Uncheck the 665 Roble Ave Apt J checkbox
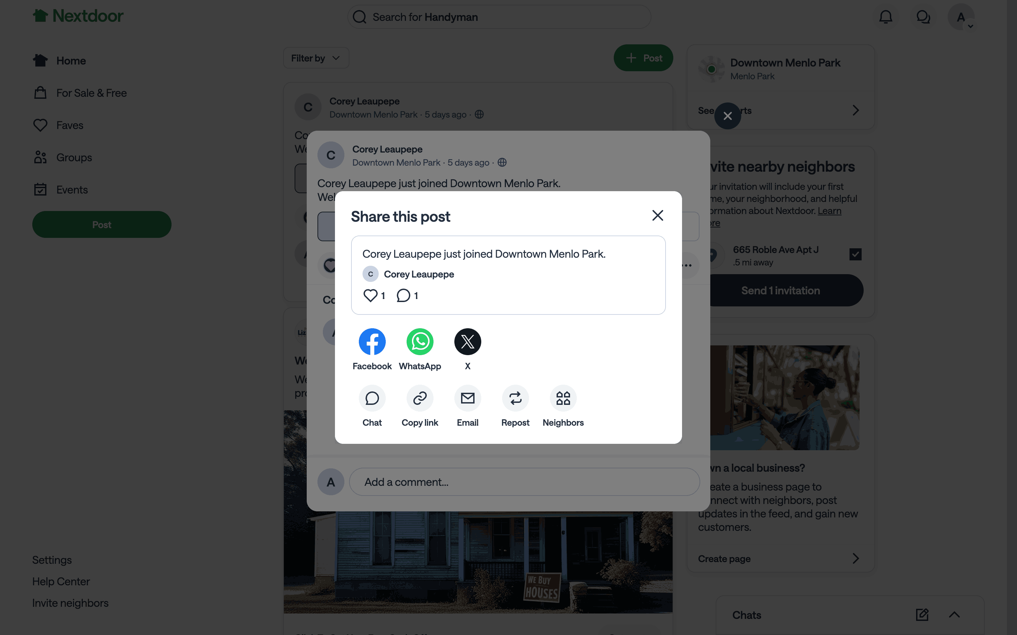1017x635 pixels. (855, 254)
